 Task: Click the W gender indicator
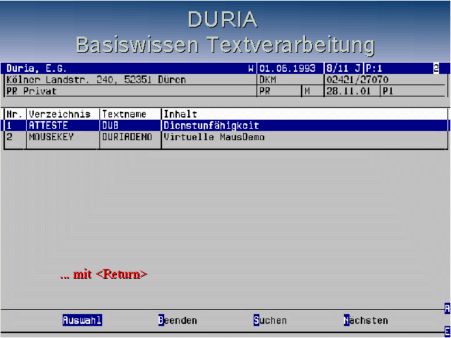[251, 68]
